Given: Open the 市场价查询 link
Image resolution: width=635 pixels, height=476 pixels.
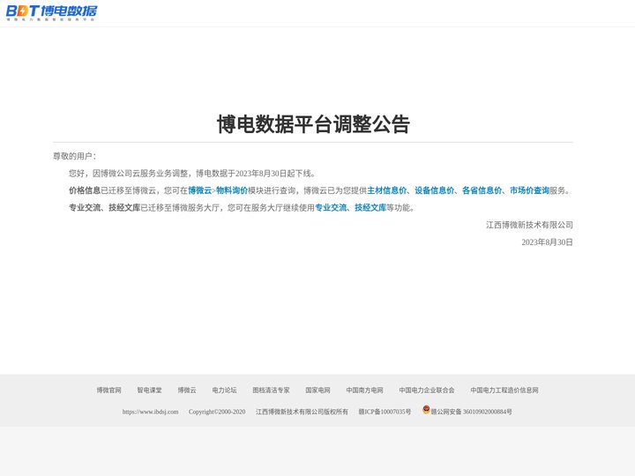Looking at the screenshot, I should [x=529, y=190].
